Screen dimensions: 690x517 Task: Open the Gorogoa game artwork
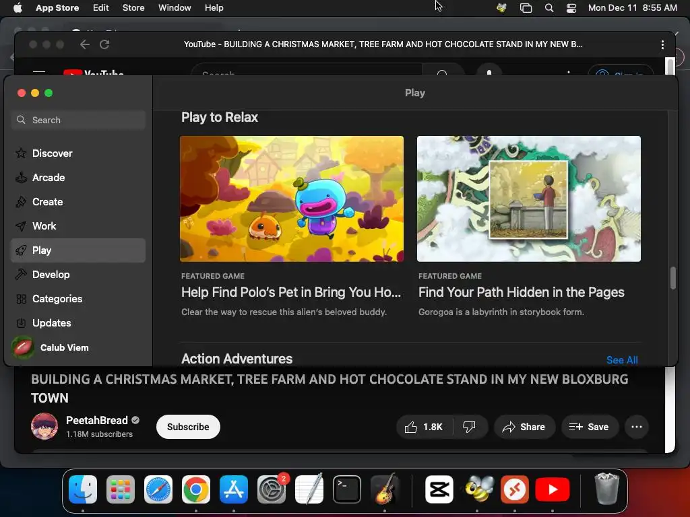click(528, 199)
